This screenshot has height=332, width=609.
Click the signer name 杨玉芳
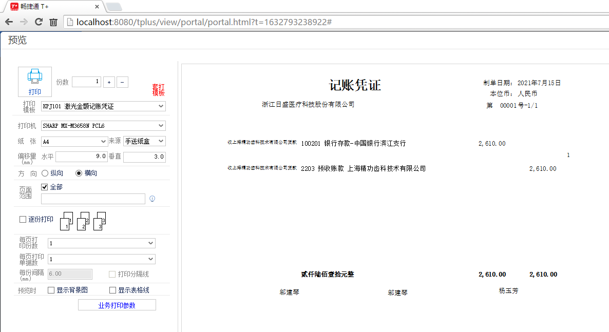(508, 291)
